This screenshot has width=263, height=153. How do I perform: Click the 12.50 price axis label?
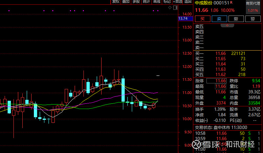tap(187, 54)
